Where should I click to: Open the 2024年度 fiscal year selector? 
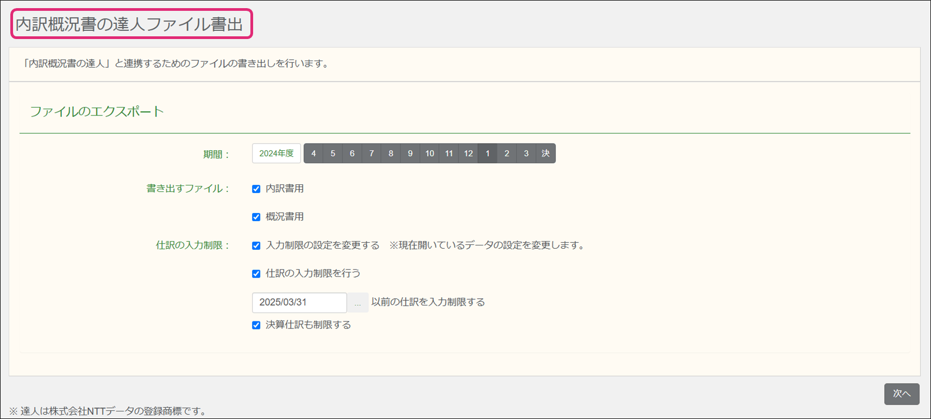click(276, 153)
